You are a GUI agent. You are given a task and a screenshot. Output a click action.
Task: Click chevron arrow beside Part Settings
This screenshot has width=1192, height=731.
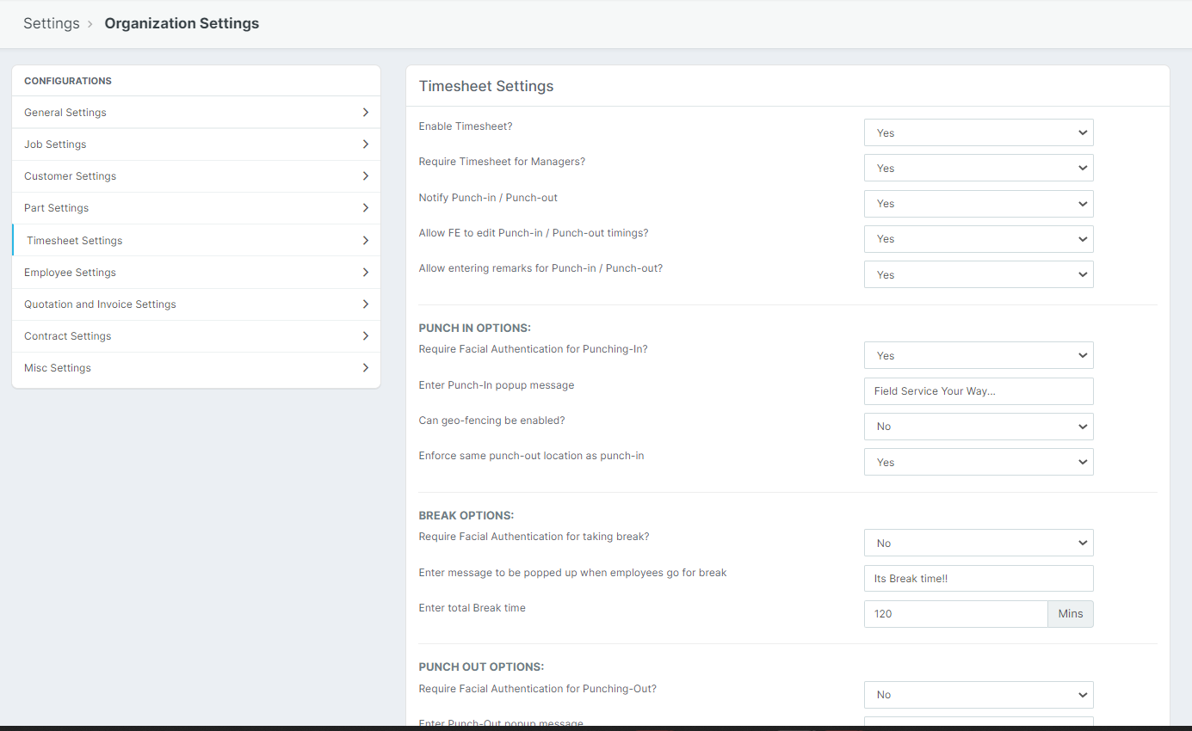point(366,208)
